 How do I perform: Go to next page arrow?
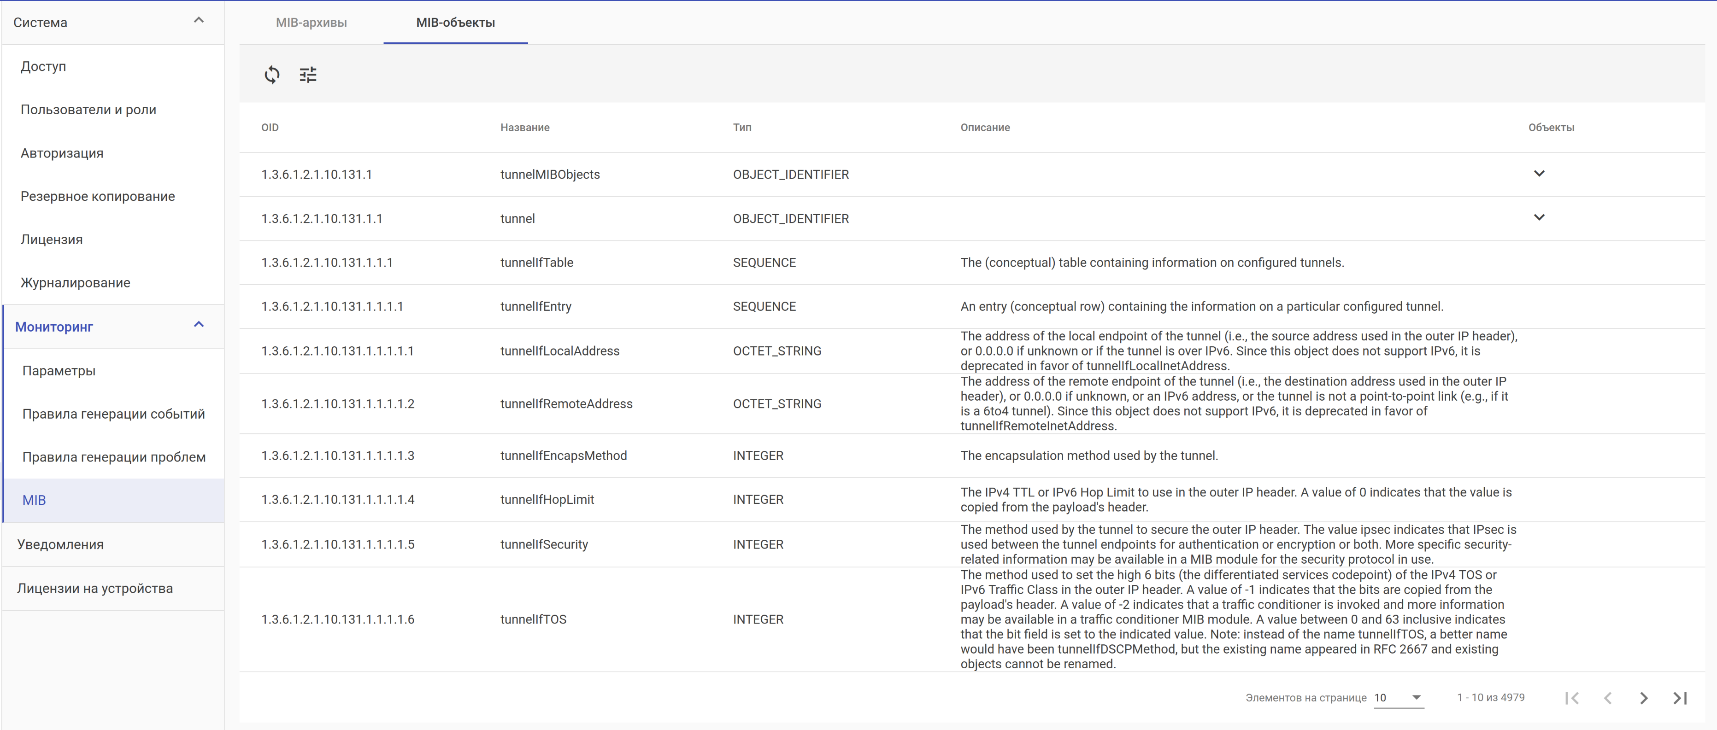pyautogui.click(x=1643, y=697)
